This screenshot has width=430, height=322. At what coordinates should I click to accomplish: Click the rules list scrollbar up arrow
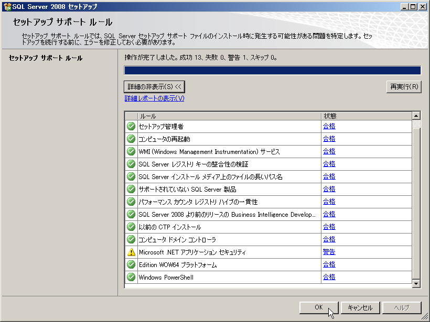click(x=416, y=116)
